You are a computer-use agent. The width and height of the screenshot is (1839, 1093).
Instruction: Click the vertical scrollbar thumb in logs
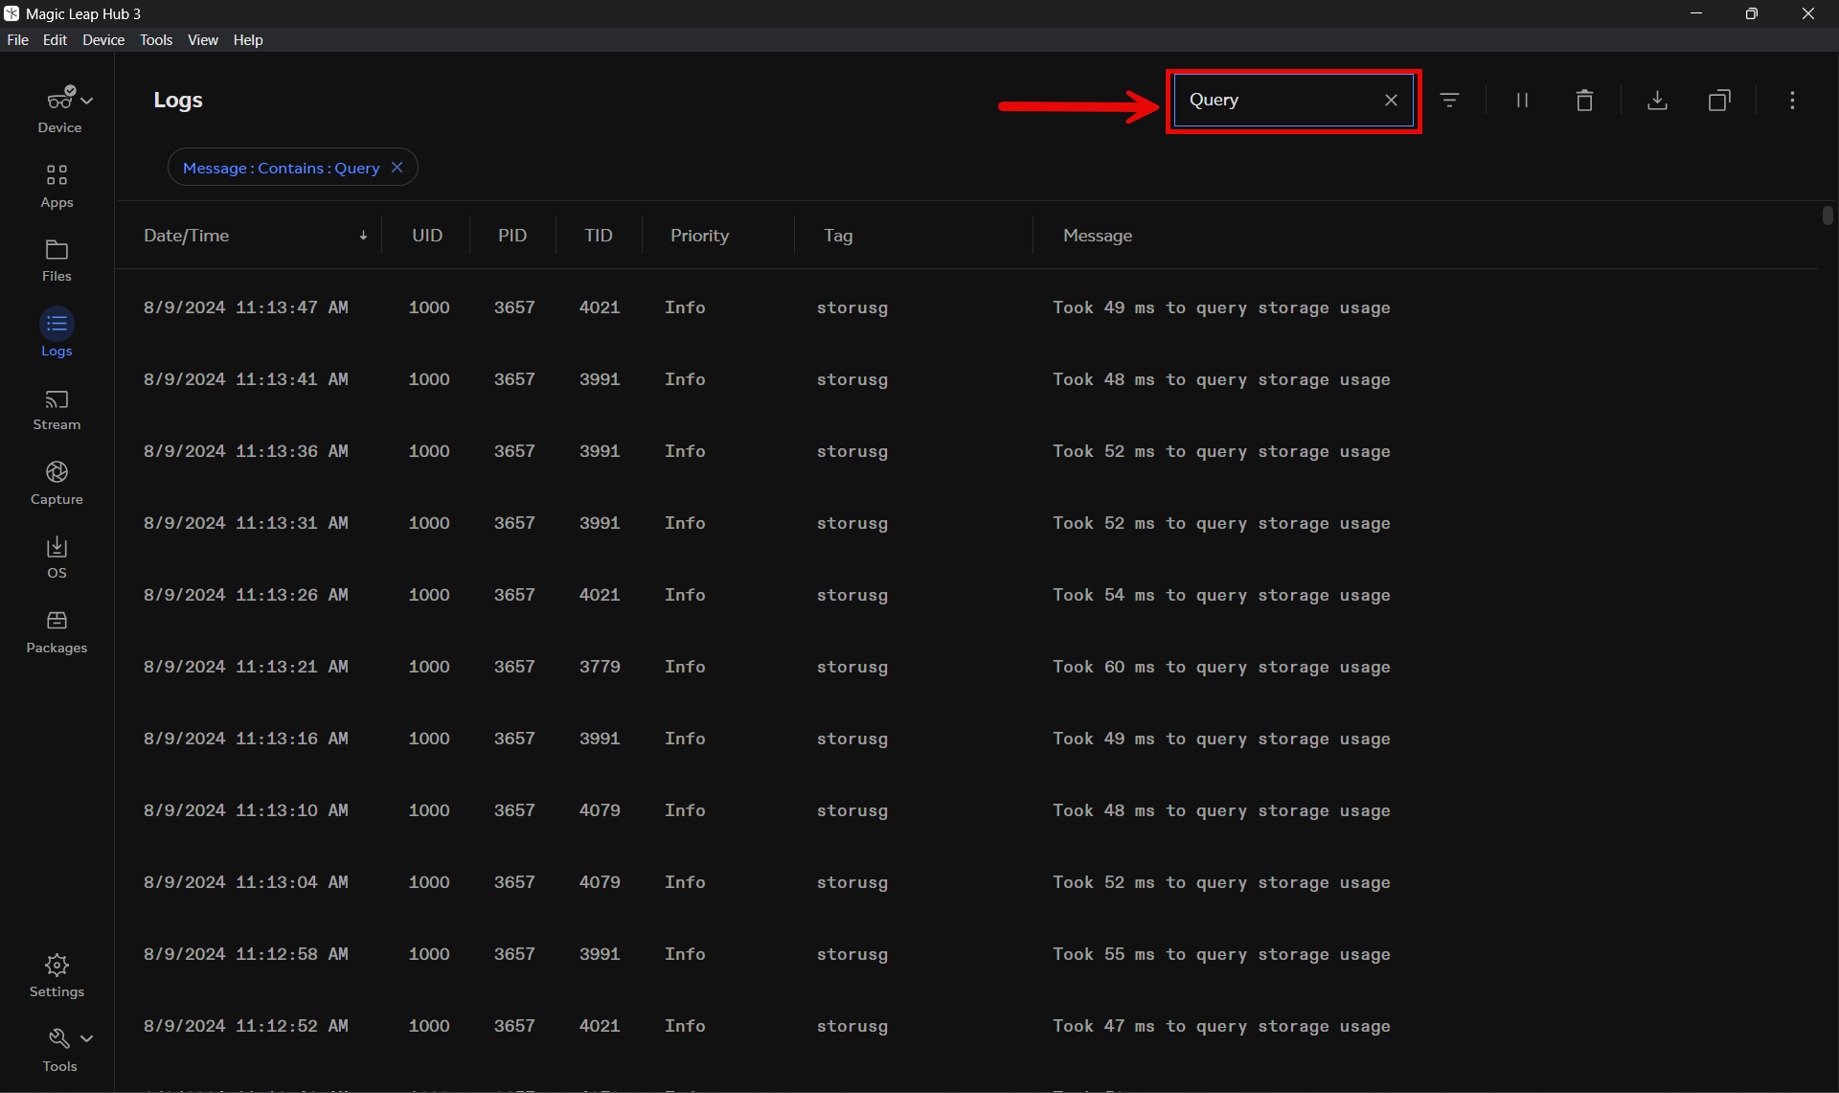point(1828,216)
